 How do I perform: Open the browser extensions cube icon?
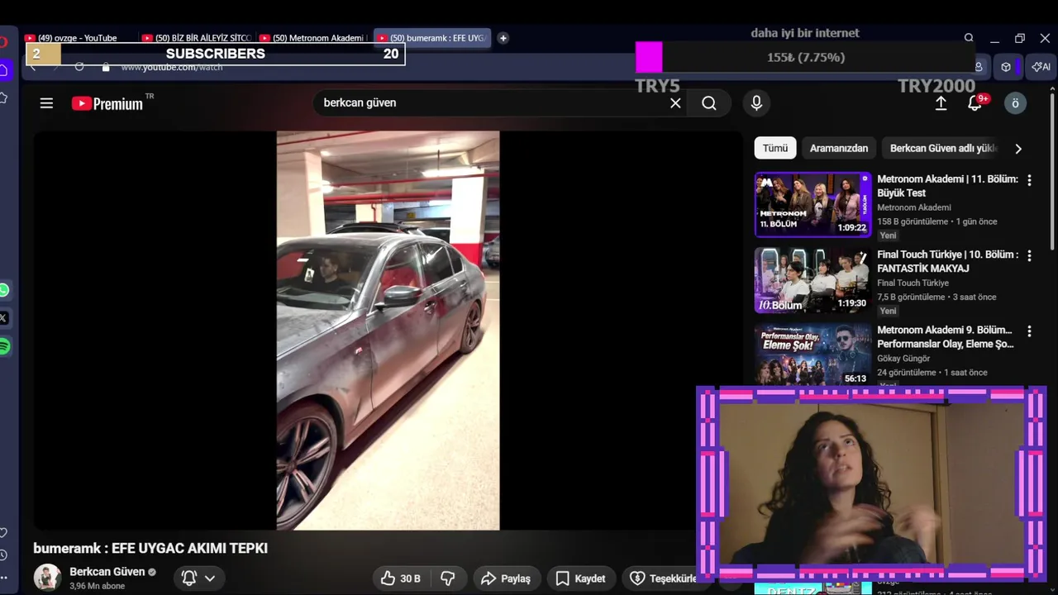tap(1006, 67)
